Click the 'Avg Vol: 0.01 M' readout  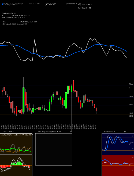85,5
